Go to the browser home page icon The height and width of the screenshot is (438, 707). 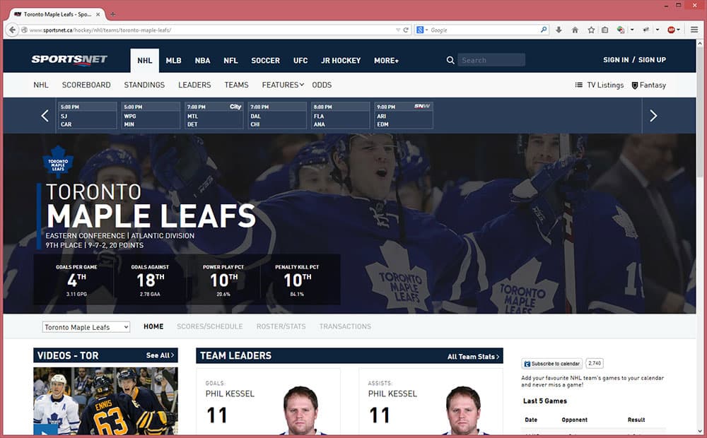click(575, 30)
